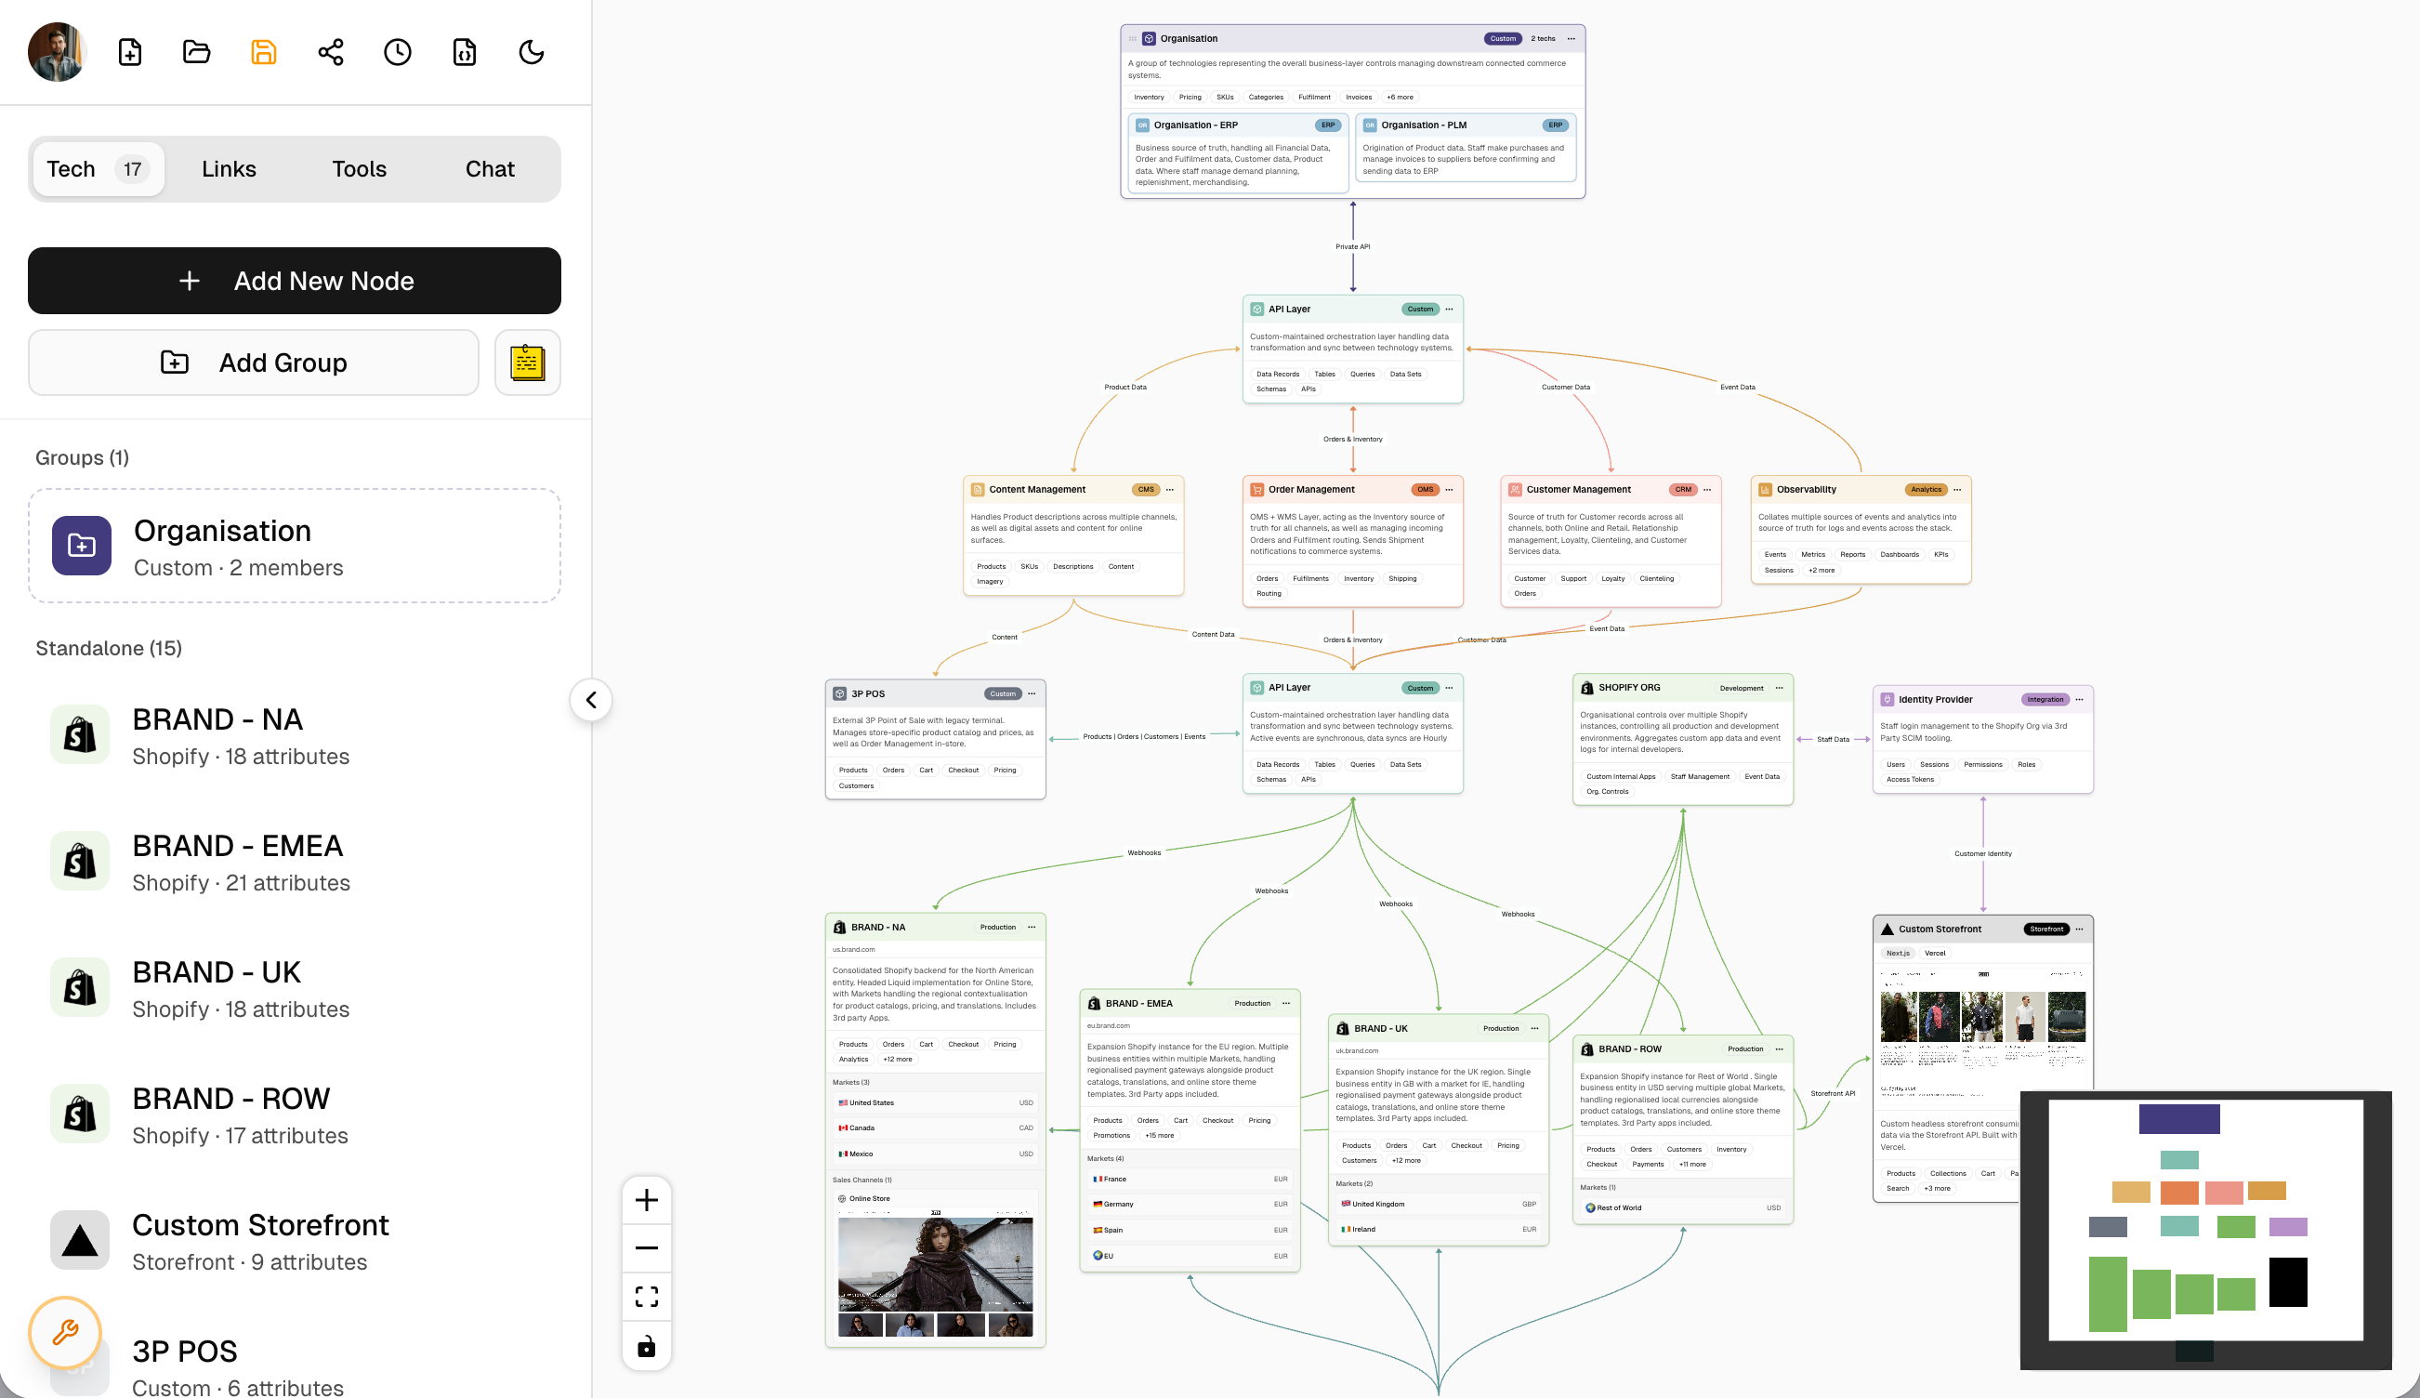Open the history clock icon

tap(398, 52)
